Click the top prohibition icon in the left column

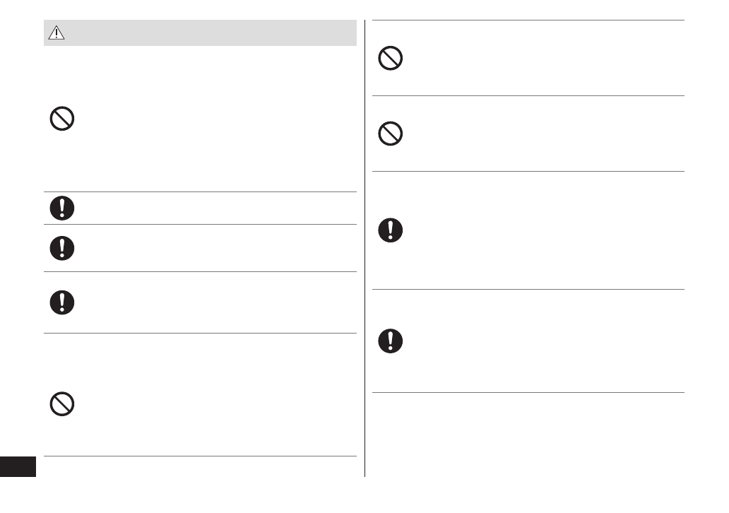[62, 118]
